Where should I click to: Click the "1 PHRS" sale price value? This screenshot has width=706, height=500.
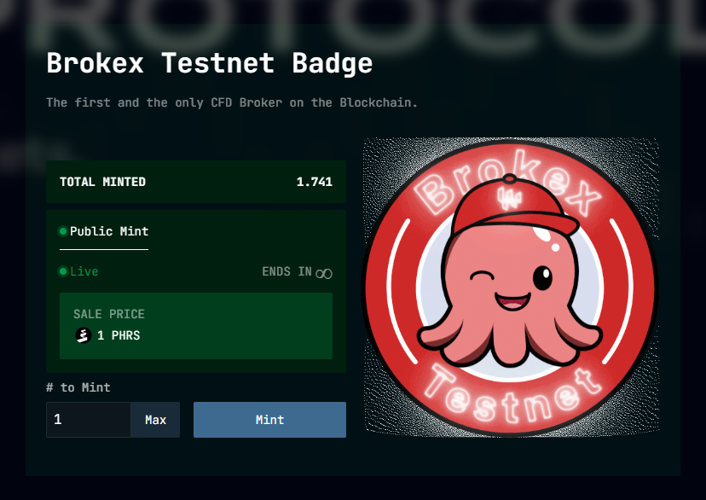pos(119,335)
